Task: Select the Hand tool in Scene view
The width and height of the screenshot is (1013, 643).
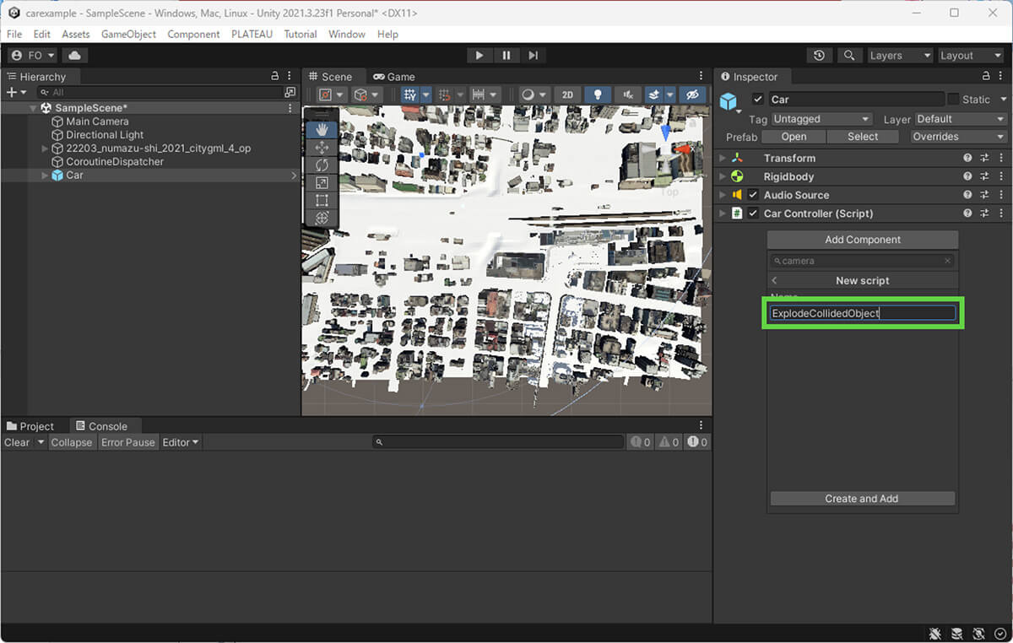Action: click(x=322, y=130)
